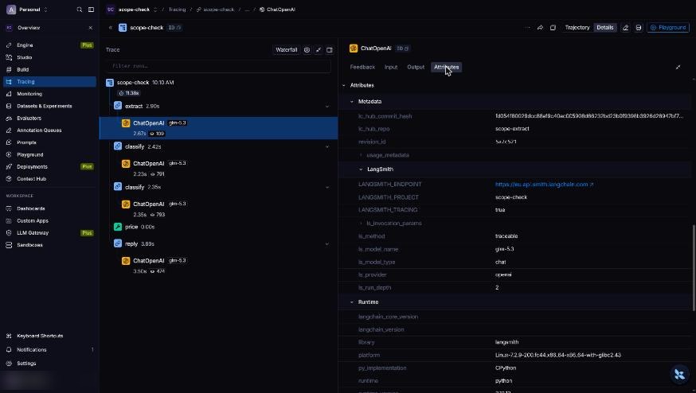Toggle the sidebar layout icon next to search
Image resolution: width=696 pixels, height=393 pixels.
[91, 10]
